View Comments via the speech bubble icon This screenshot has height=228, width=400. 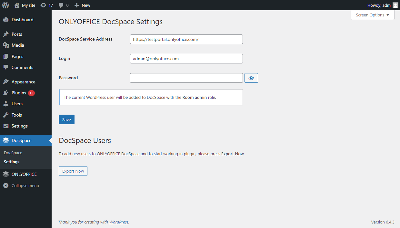click(7, 67)
